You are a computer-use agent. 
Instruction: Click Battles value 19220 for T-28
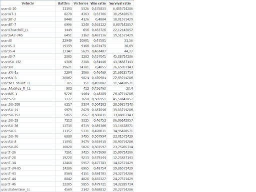[x=67, y=158]
